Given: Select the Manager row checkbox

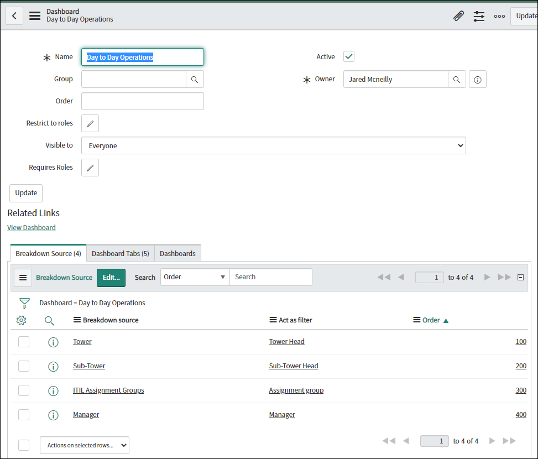Looking at the screenshot, I should coord(24,415).
